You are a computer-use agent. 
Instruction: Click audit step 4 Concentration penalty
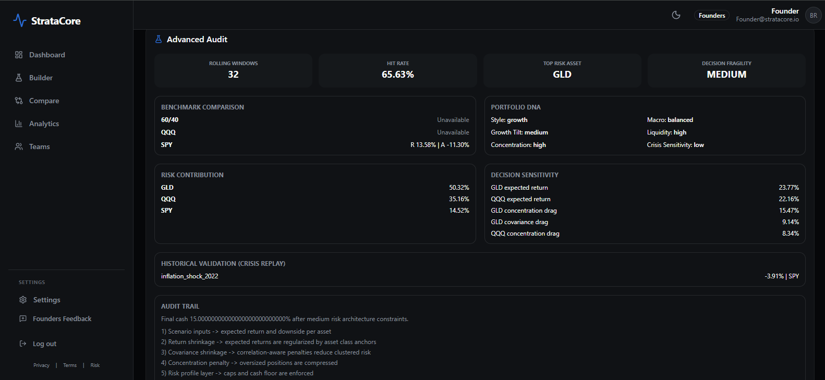click(x=249, y=363)
